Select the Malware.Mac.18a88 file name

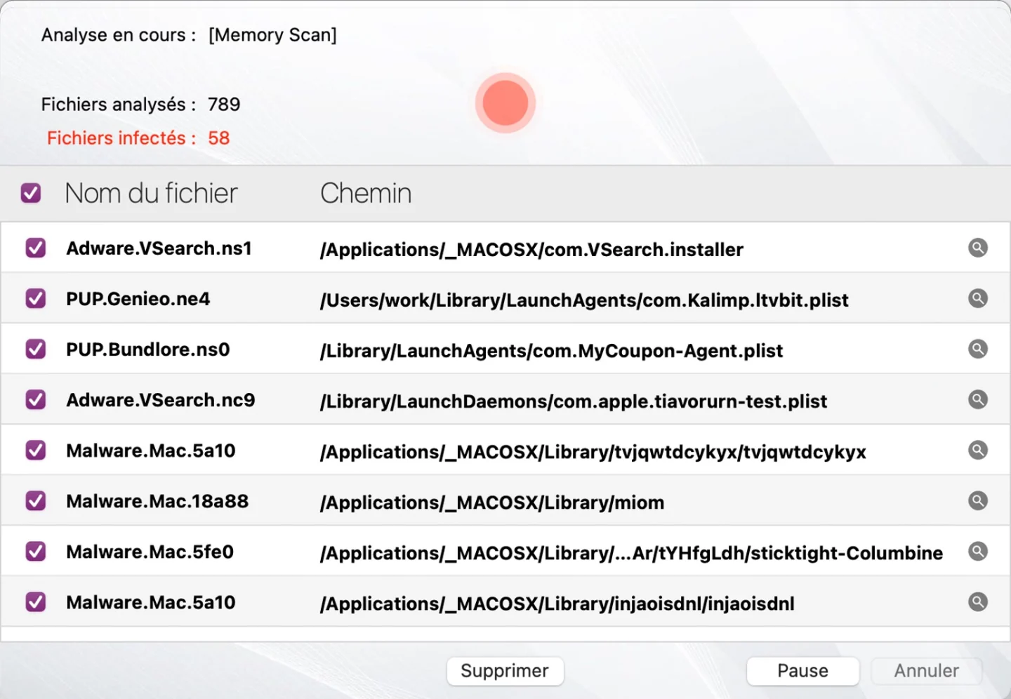tap(157, 501)
